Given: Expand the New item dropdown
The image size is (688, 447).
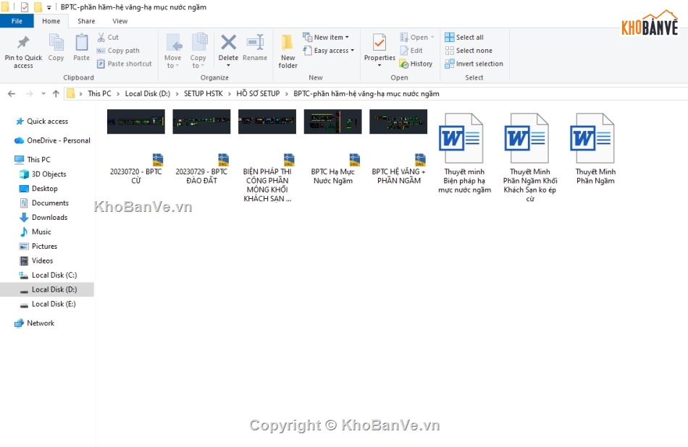Looking at the screenshot, I should pos(331,37).
